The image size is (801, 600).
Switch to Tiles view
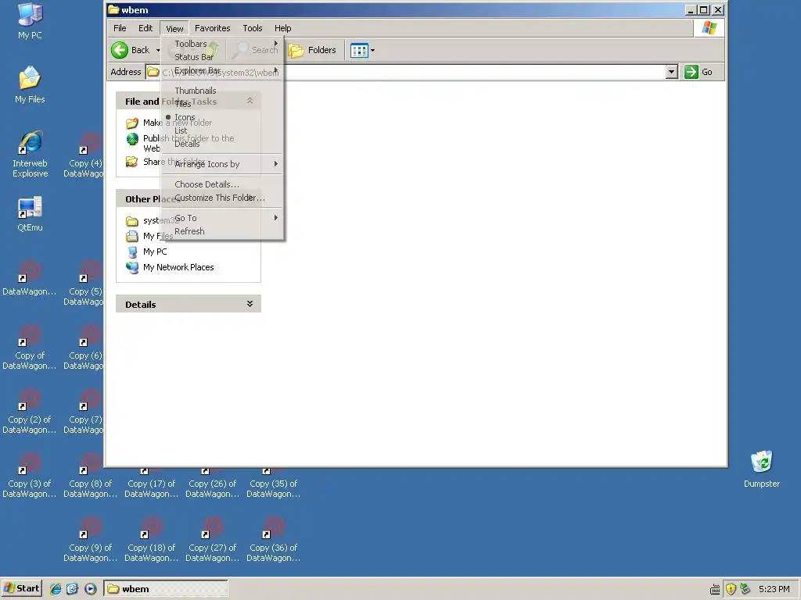click(x=222, y=104)
